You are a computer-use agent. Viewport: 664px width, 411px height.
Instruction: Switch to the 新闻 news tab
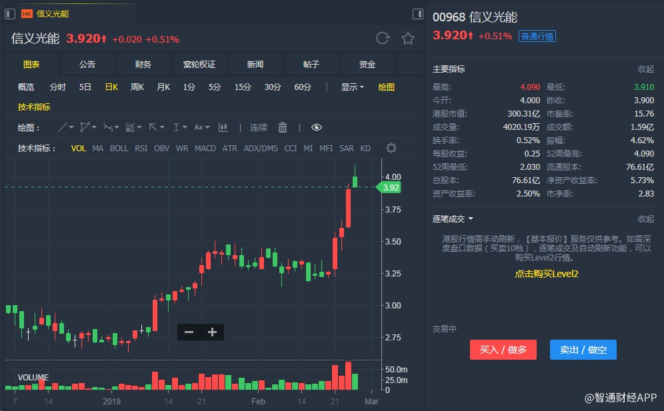point(255,64)
